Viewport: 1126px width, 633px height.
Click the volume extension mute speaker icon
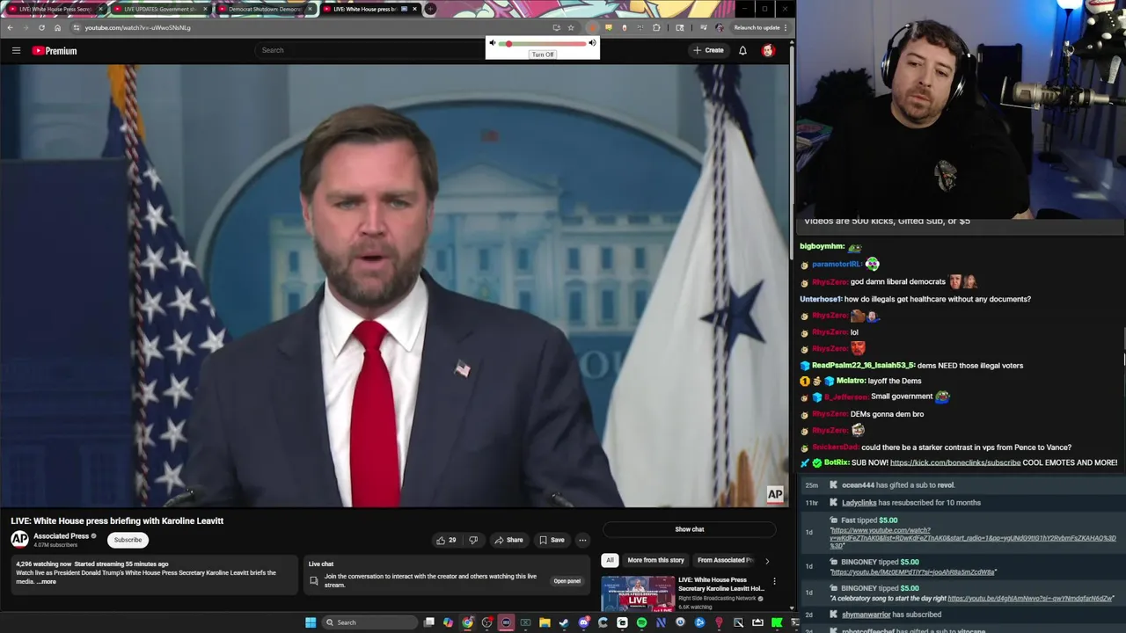point(493,43)
